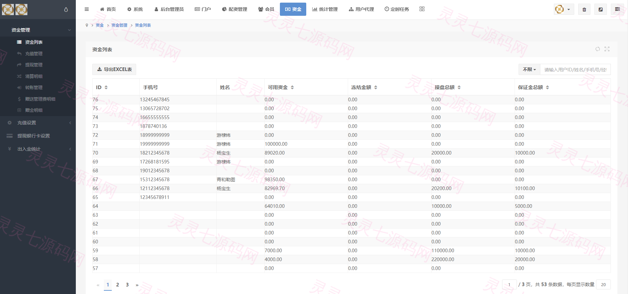Click the logo in the sidebar header

pyautogui.click(x=15, y=10)
